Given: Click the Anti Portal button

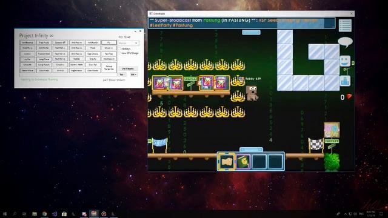Looking at the screenshot, I should [x=44, y=48].
